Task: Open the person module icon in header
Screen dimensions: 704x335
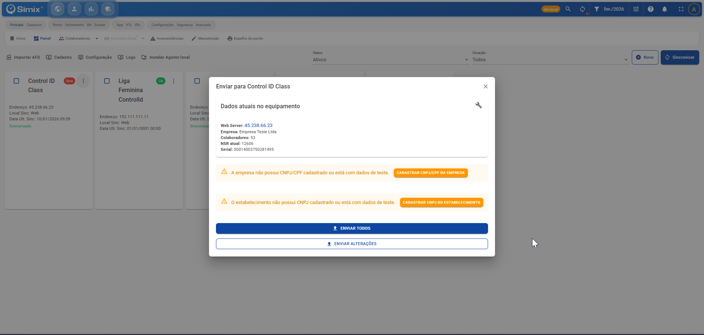Action: [74, 9]
